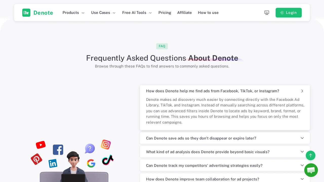The image size is (324, 182).
Task: Click the Google icon in the illustration
Action: click(x=91, y=163)
